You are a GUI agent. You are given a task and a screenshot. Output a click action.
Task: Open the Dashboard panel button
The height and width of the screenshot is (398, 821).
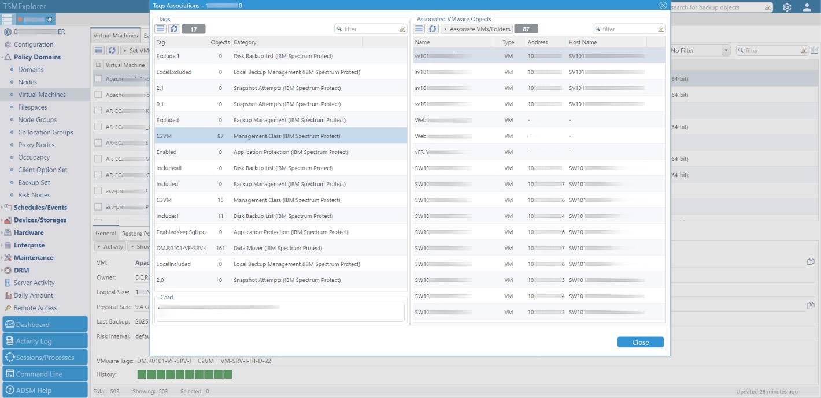[x=45, y=324]
